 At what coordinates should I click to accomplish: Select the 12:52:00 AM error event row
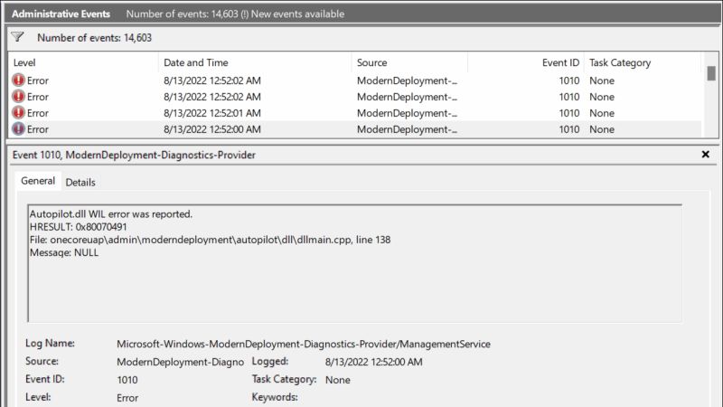point(355,129)
